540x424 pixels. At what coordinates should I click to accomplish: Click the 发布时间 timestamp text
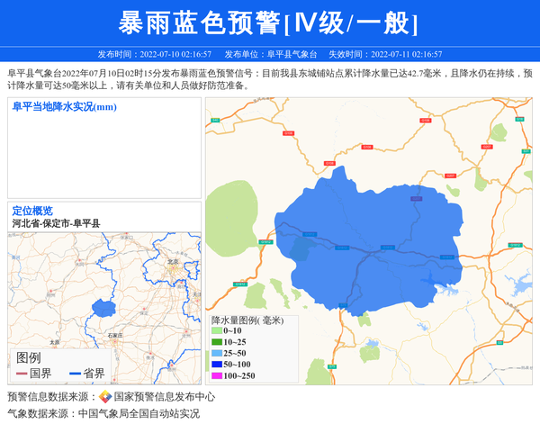point(154,54)
